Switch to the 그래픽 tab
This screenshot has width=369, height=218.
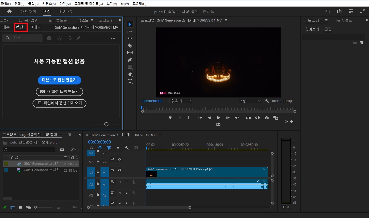click(35, 27)
